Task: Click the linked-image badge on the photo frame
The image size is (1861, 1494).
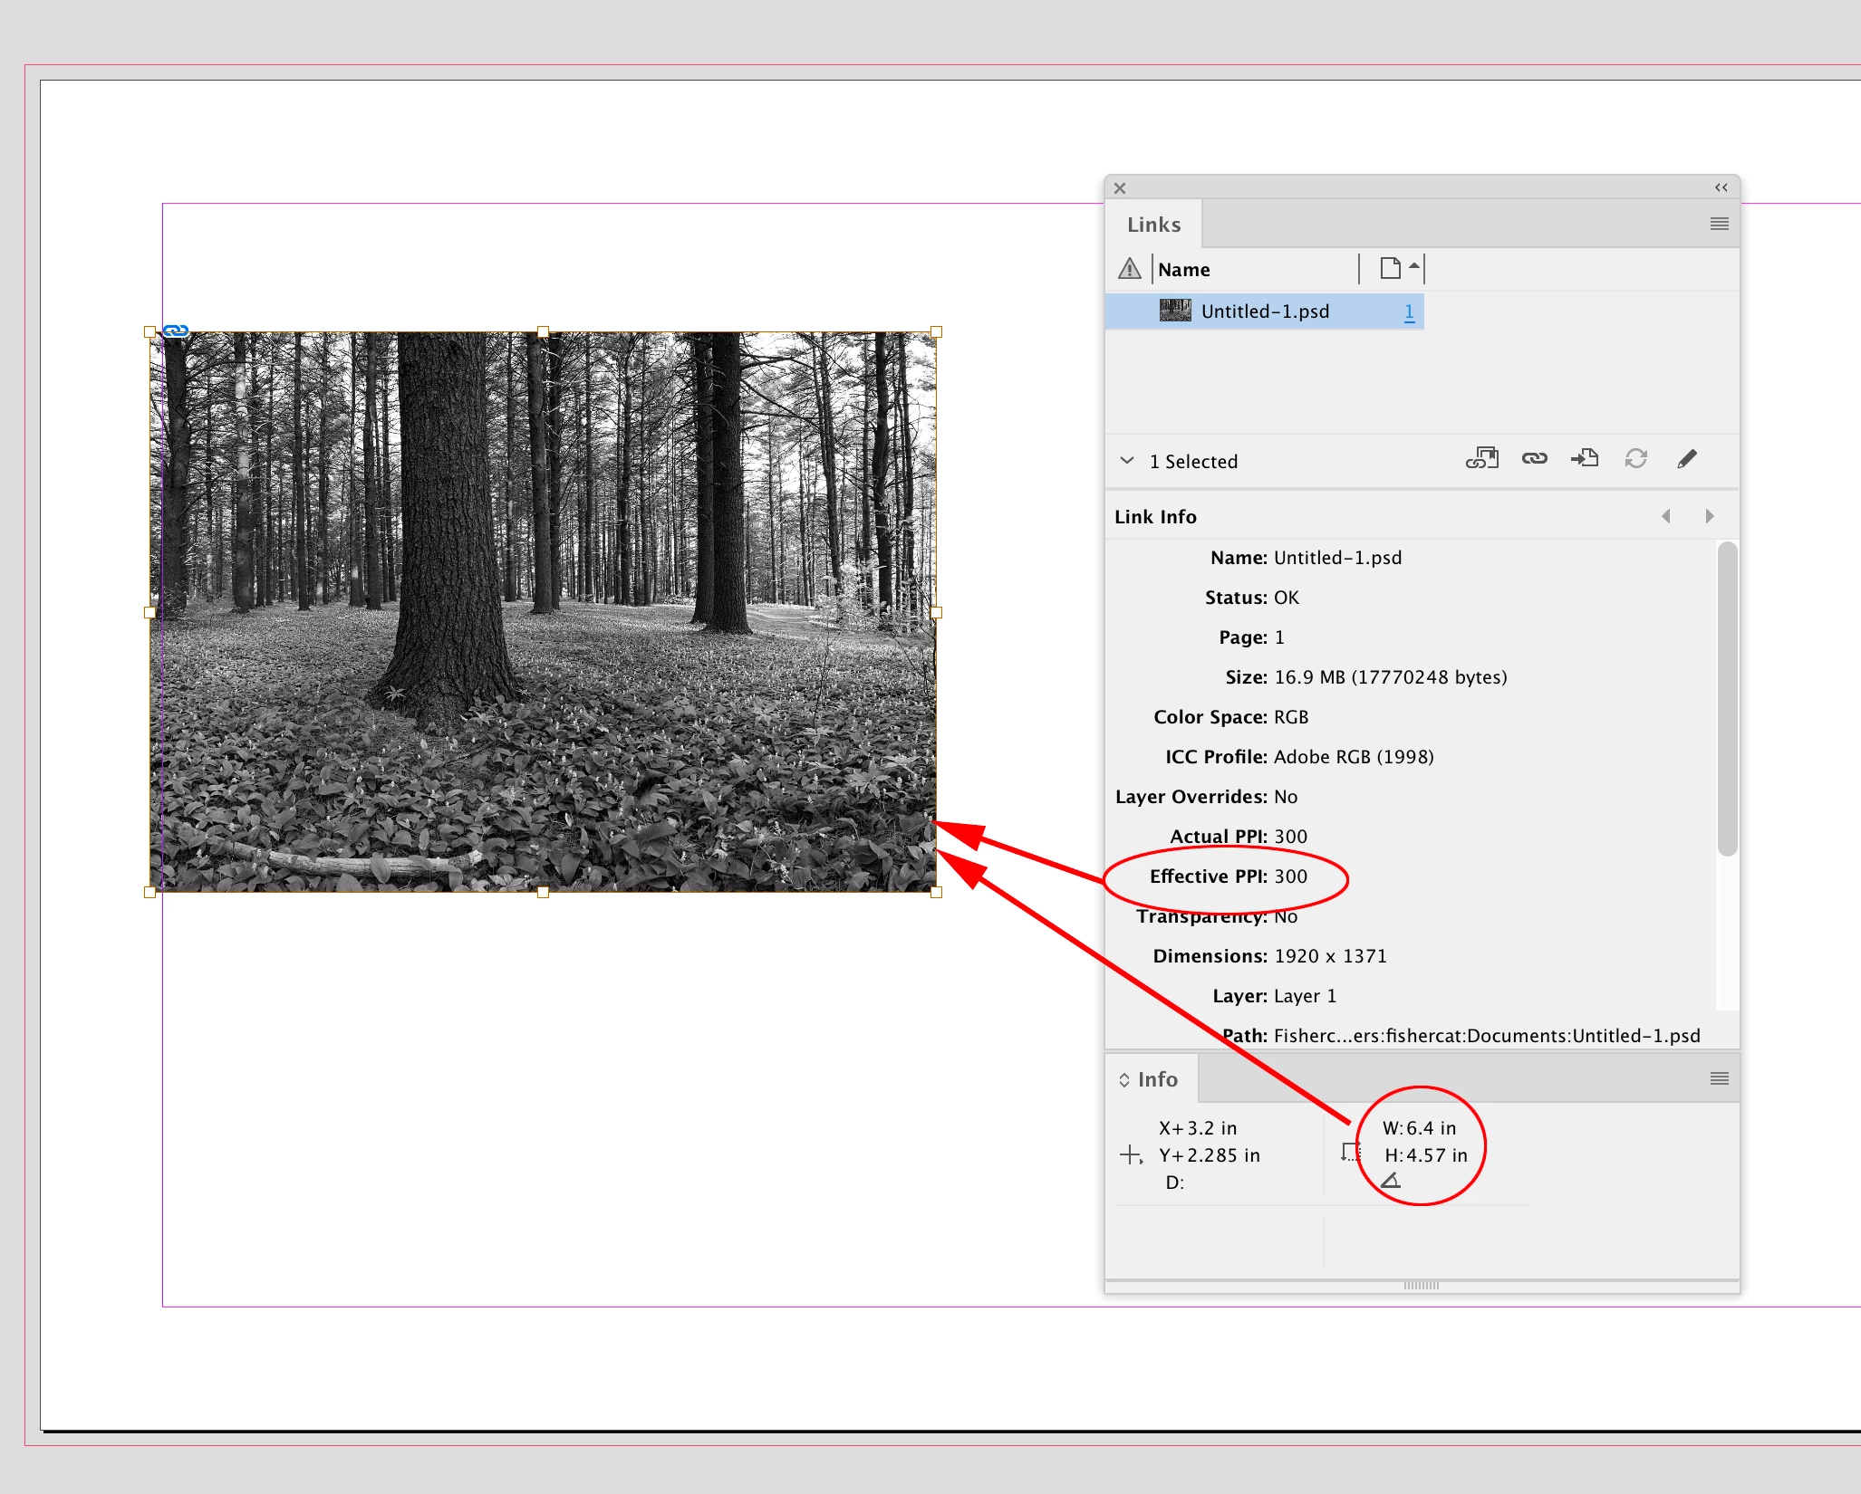Action: [x=176, y=331]
